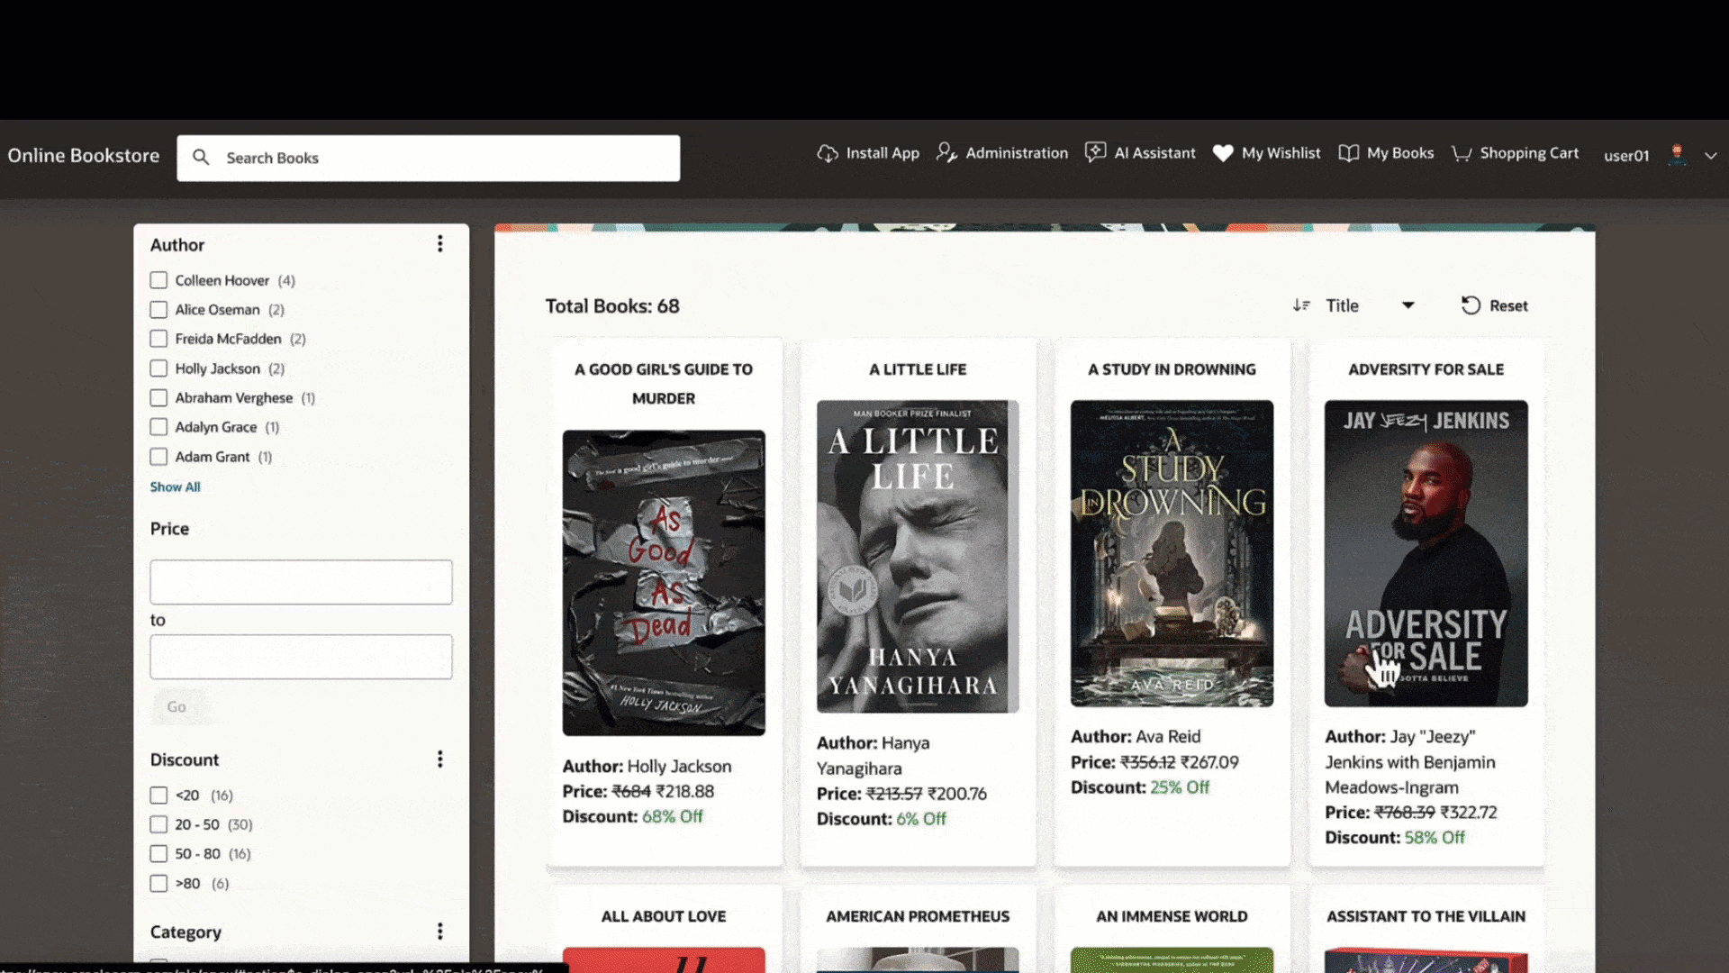1729x973 pixels.
Task: Click the My Wishlist heart icon
Action: click(1222, 153)
